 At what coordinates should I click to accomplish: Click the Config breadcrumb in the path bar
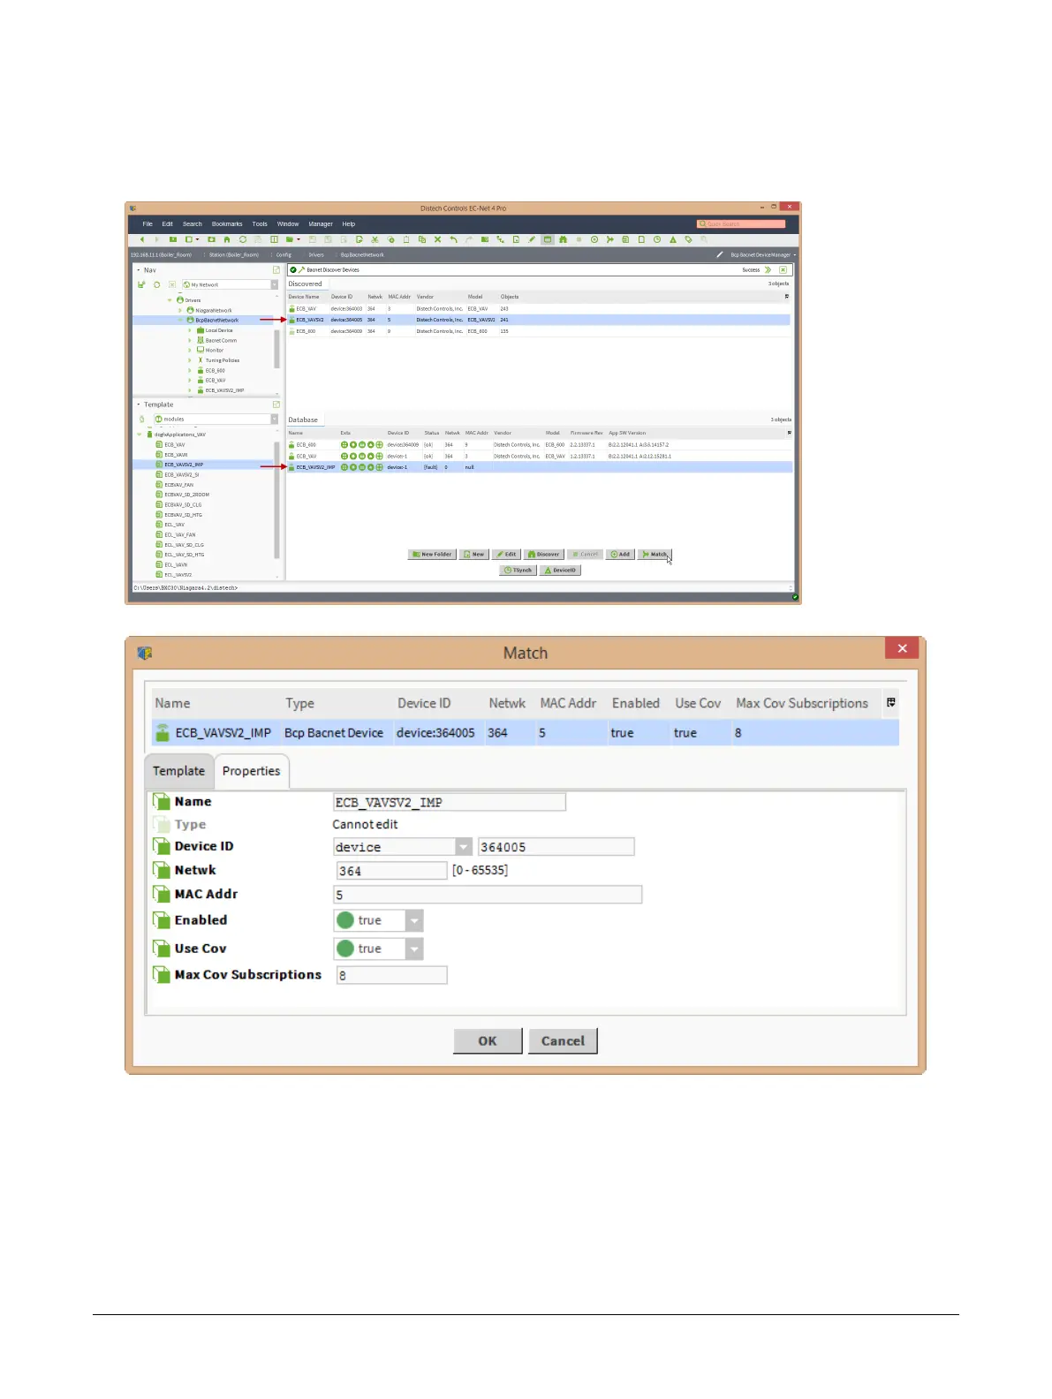(284, 255)
